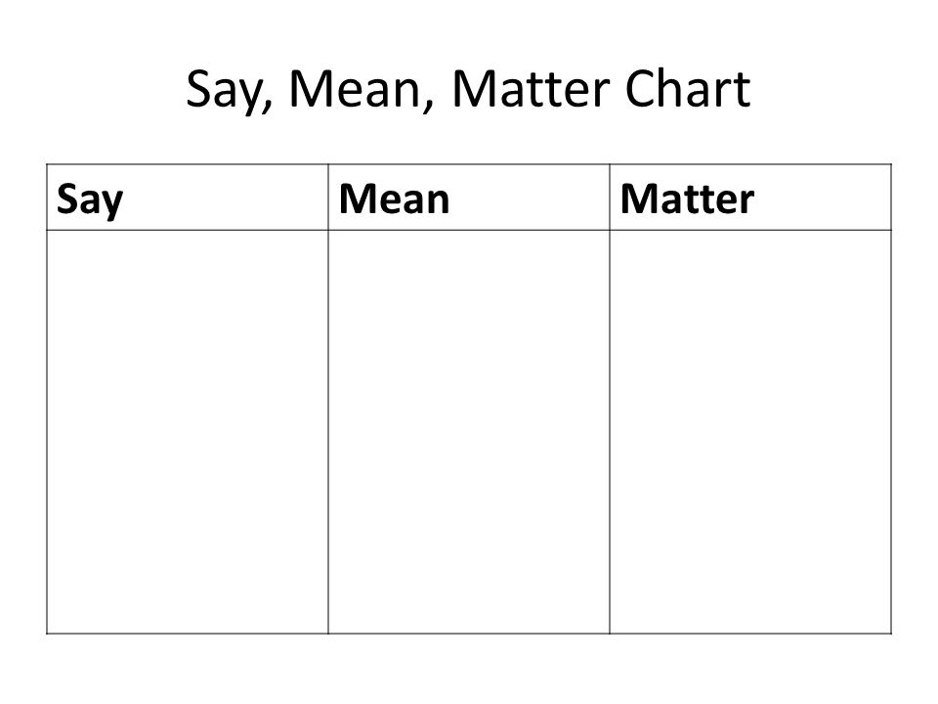Click the bottom border of the table
This screenshot has width=938, height=704.
click(x=469, y=633)
